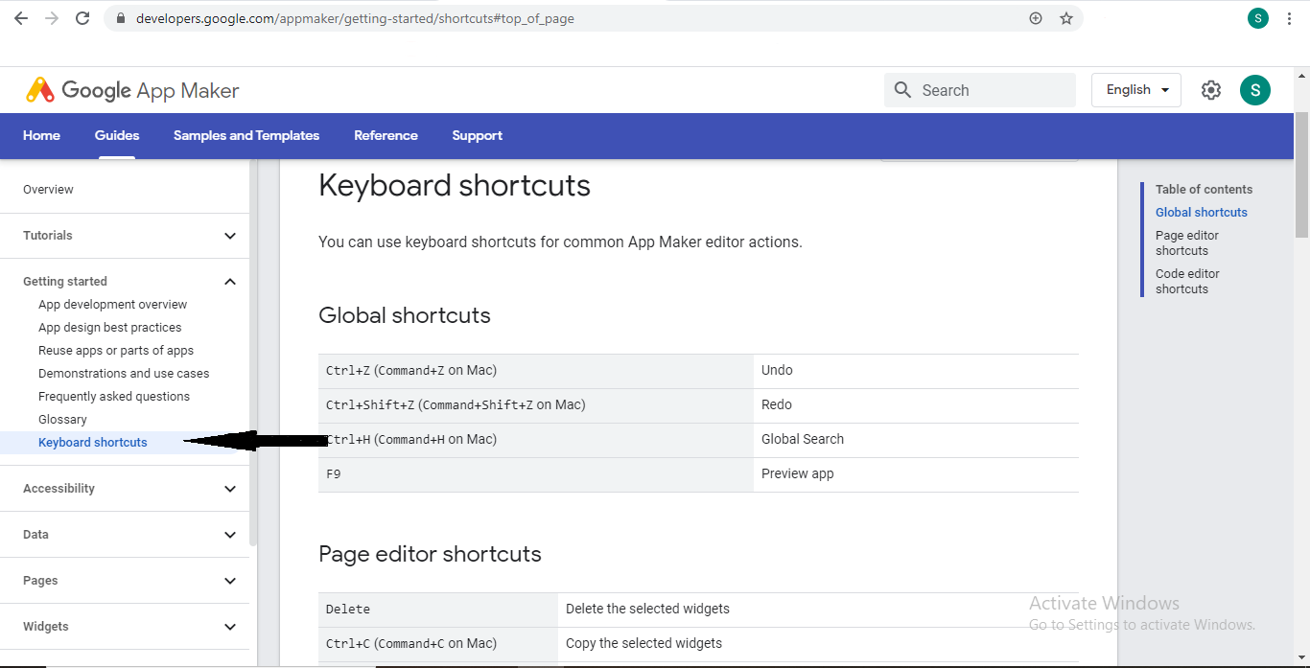
Task: Open the settings gear icon
Action: pos(1211,90)
